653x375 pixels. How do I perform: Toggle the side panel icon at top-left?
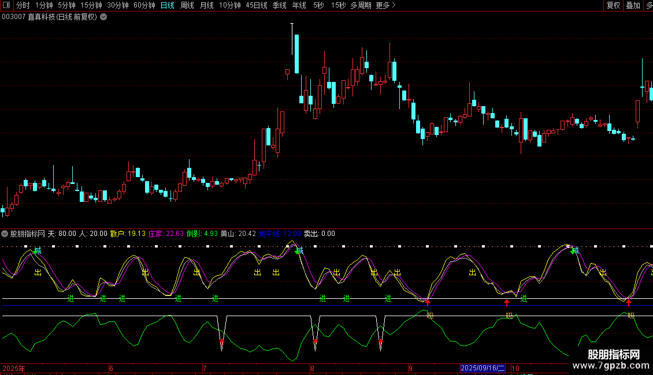pyautogui.click(x=6, y=5)
